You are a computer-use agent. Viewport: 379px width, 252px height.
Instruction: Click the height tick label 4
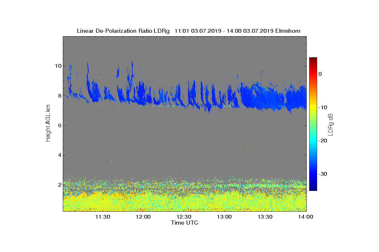59,155
